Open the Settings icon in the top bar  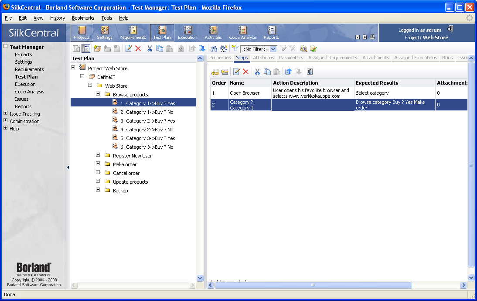coord(105,33)
